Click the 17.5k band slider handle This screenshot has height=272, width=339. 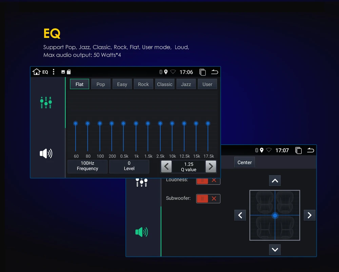208,124
